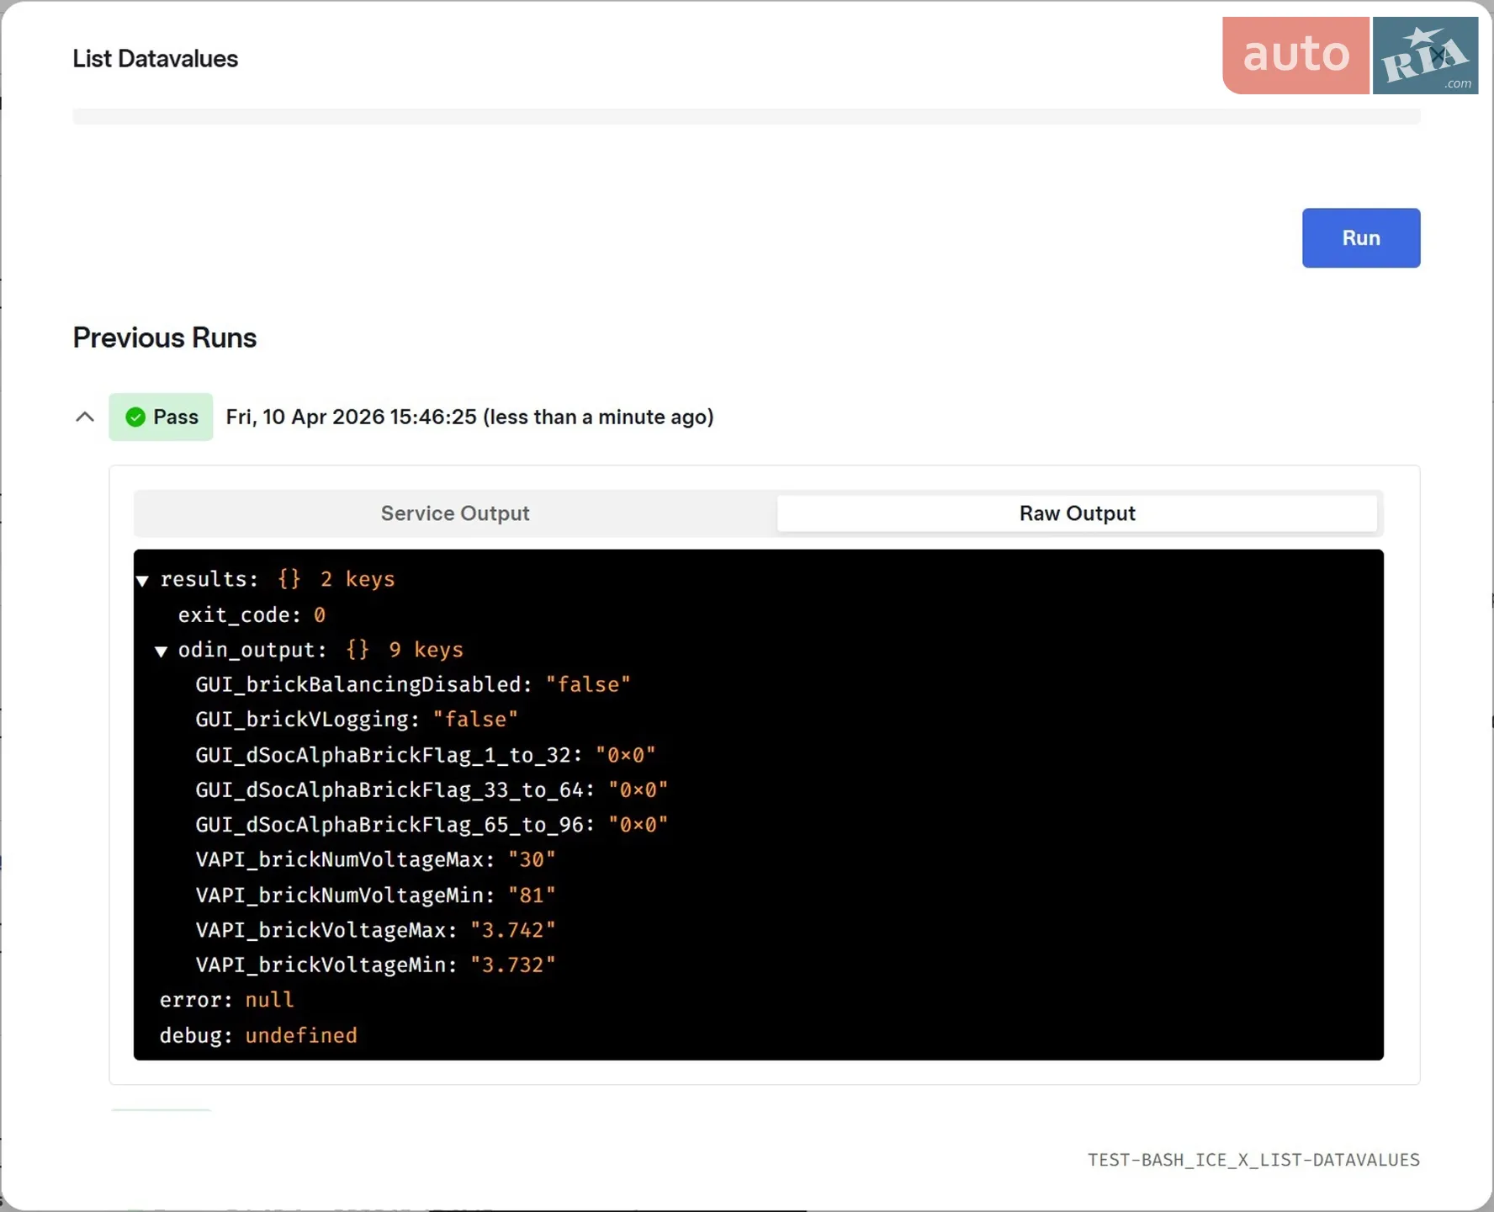This screenshot has width=1494, height=1212.
Task: Click the exit_code: 0 line
Action: [x=252, y=615]
